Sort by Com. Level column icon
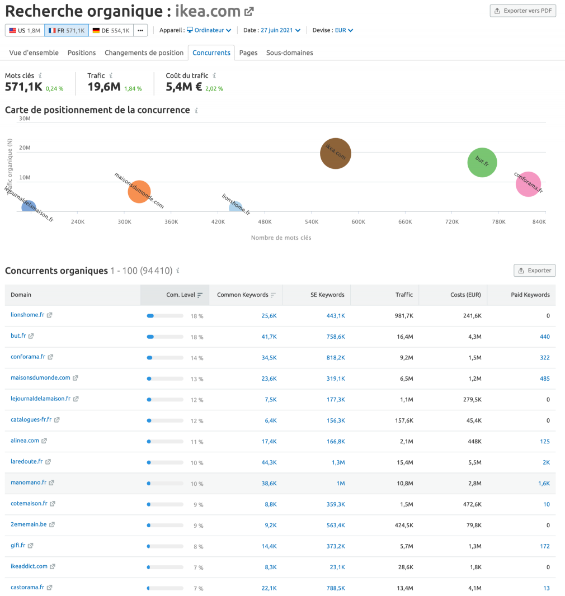 click(x=200, y=295)
